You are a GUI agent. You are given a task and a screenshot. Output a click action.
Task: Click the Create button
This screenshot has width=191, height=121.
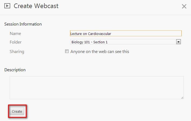click(x=17, y=111)
